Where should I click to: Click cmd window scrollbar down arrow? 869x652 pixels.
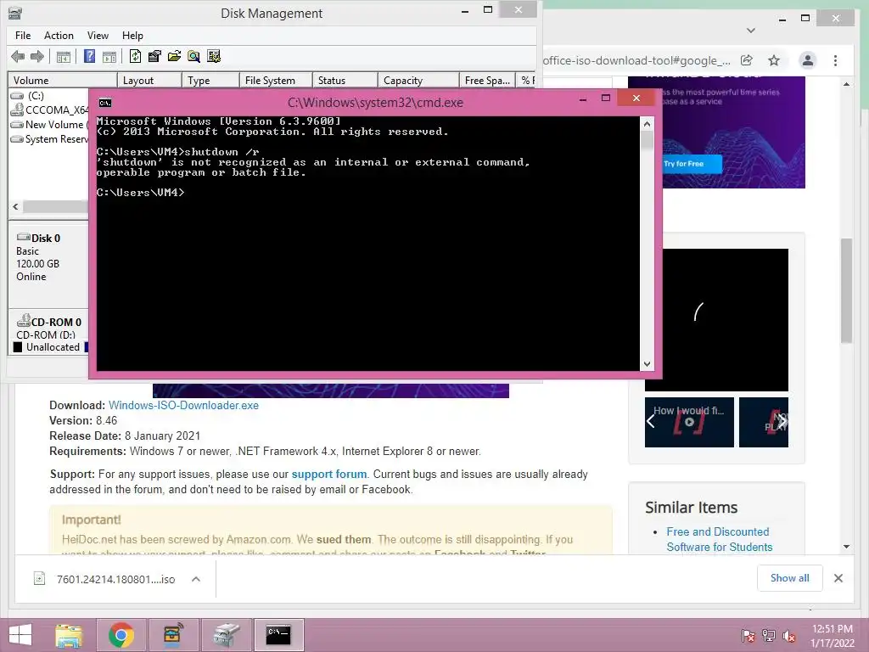click(647, 363)
